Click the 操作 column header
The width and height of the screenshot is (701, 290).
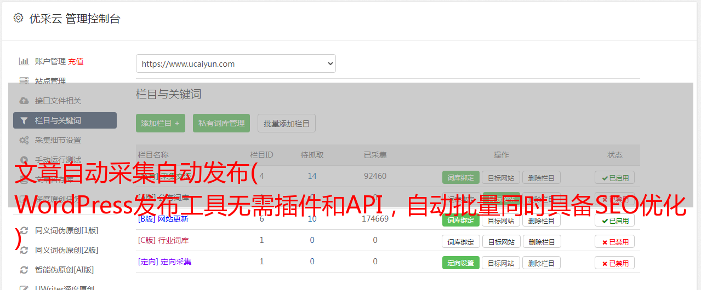(x=501, y=155)
